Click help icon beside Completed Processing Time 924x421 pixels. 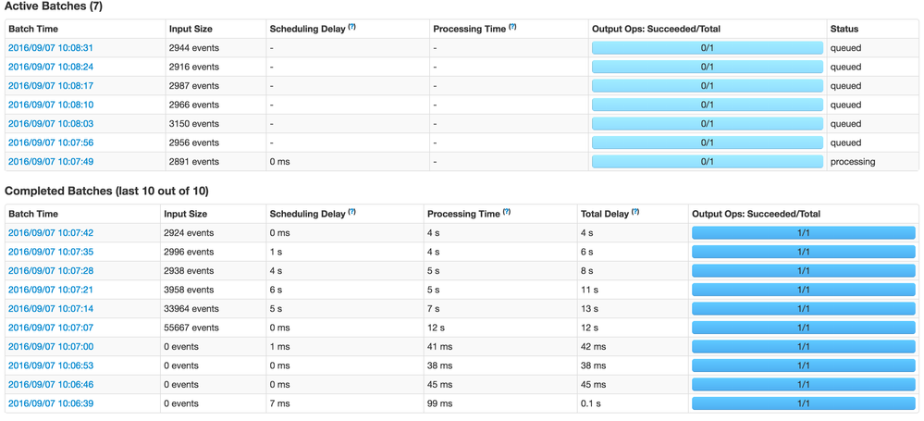507,212
